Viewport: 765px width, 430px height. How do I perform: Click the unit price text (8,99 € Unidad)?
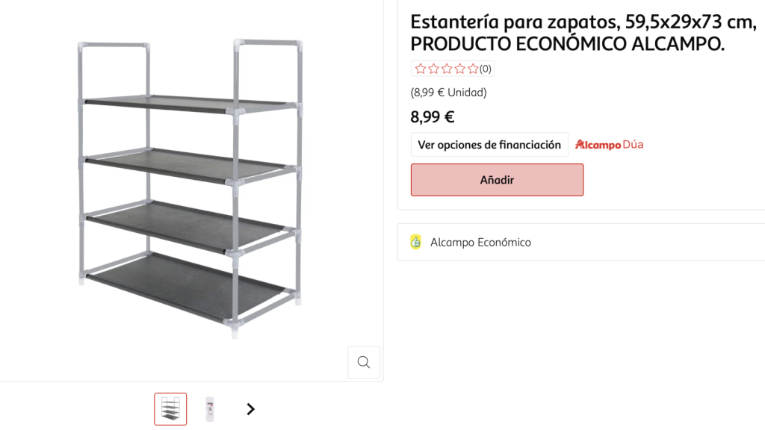click(x=447, y=92)
